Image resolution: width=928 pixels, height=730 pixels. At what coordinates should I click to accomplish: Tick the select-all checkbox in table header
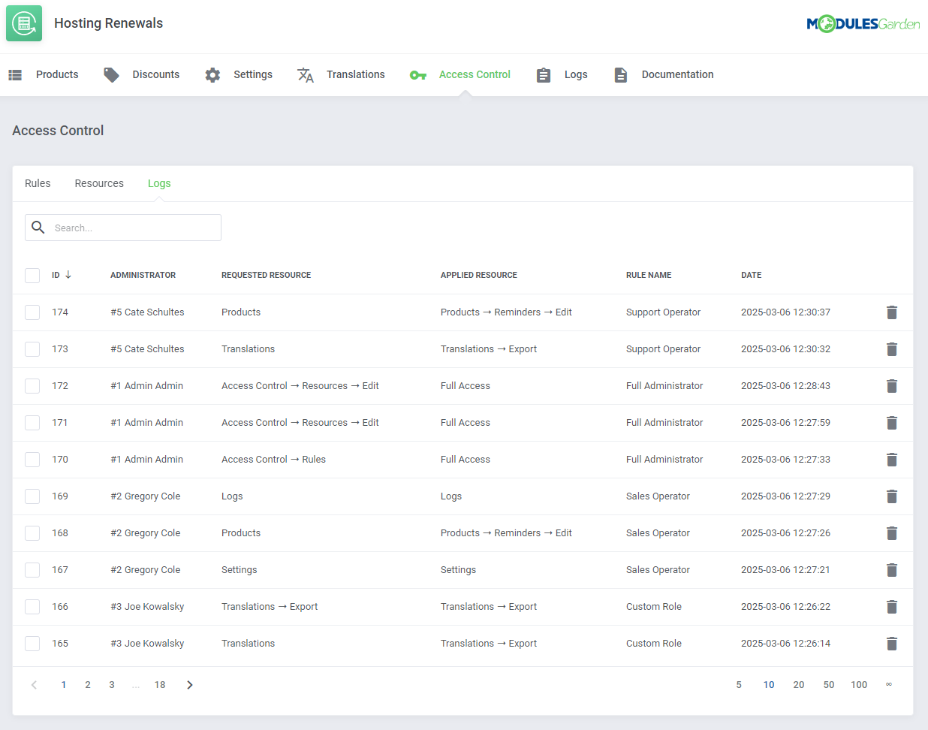point(32,276)
